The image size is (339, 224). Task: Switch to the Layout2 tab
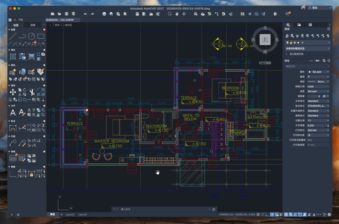coord(82,215)
